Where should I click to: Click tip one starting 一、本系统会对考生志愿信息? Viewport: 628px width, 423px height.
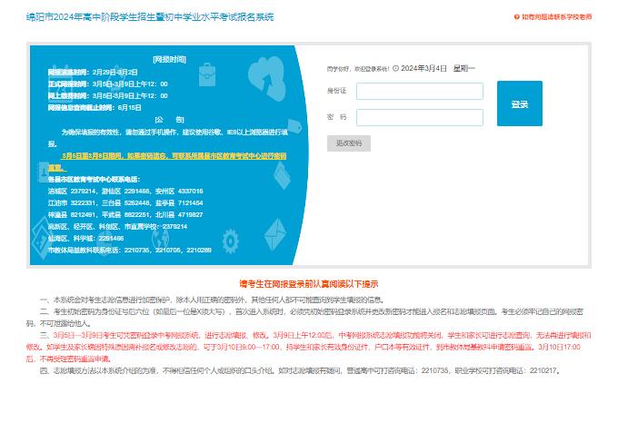point(213,300)
